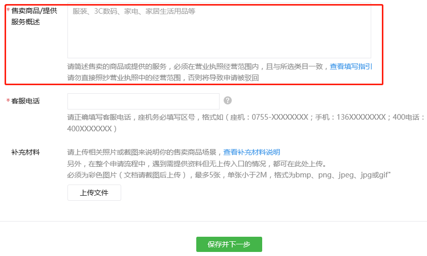Click the question mark help icon beside 客服电话
Screen dimensions: 427x256
[x=228, y=100]
